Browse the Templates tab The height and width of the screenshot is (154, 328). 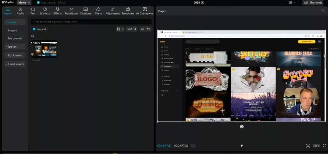pos(128,11)
